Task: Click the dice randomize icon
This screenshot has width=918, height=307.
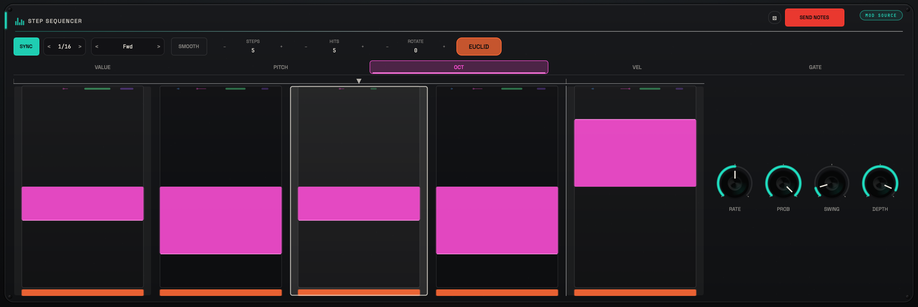Action: tap(775, 18)
